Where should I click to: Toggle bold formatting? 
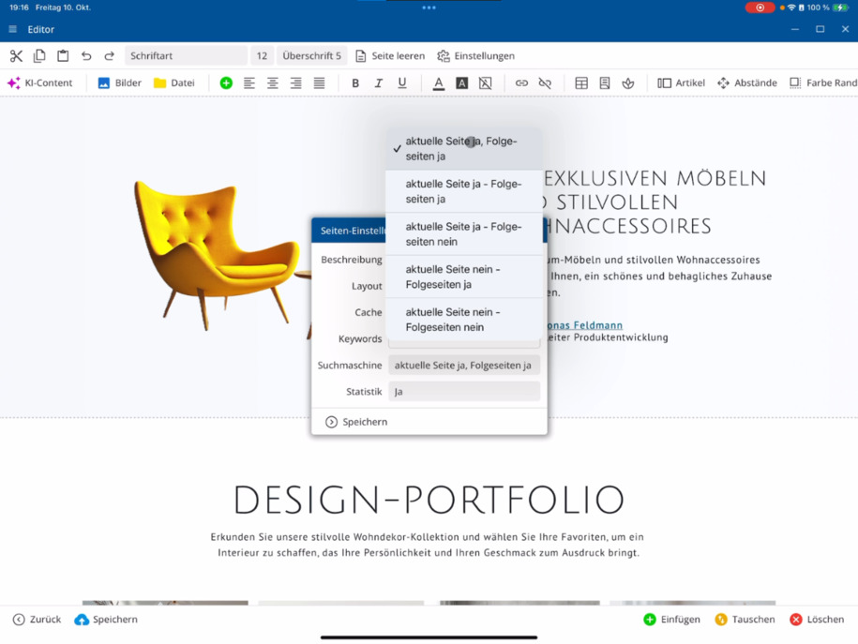355,82
